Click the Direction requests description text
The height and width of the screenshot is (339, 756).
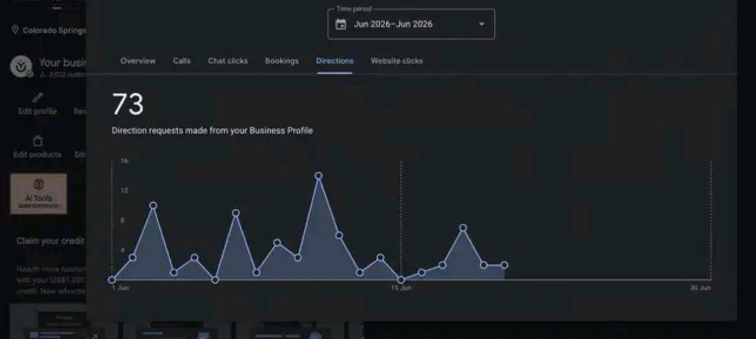[x=212, y=131]
